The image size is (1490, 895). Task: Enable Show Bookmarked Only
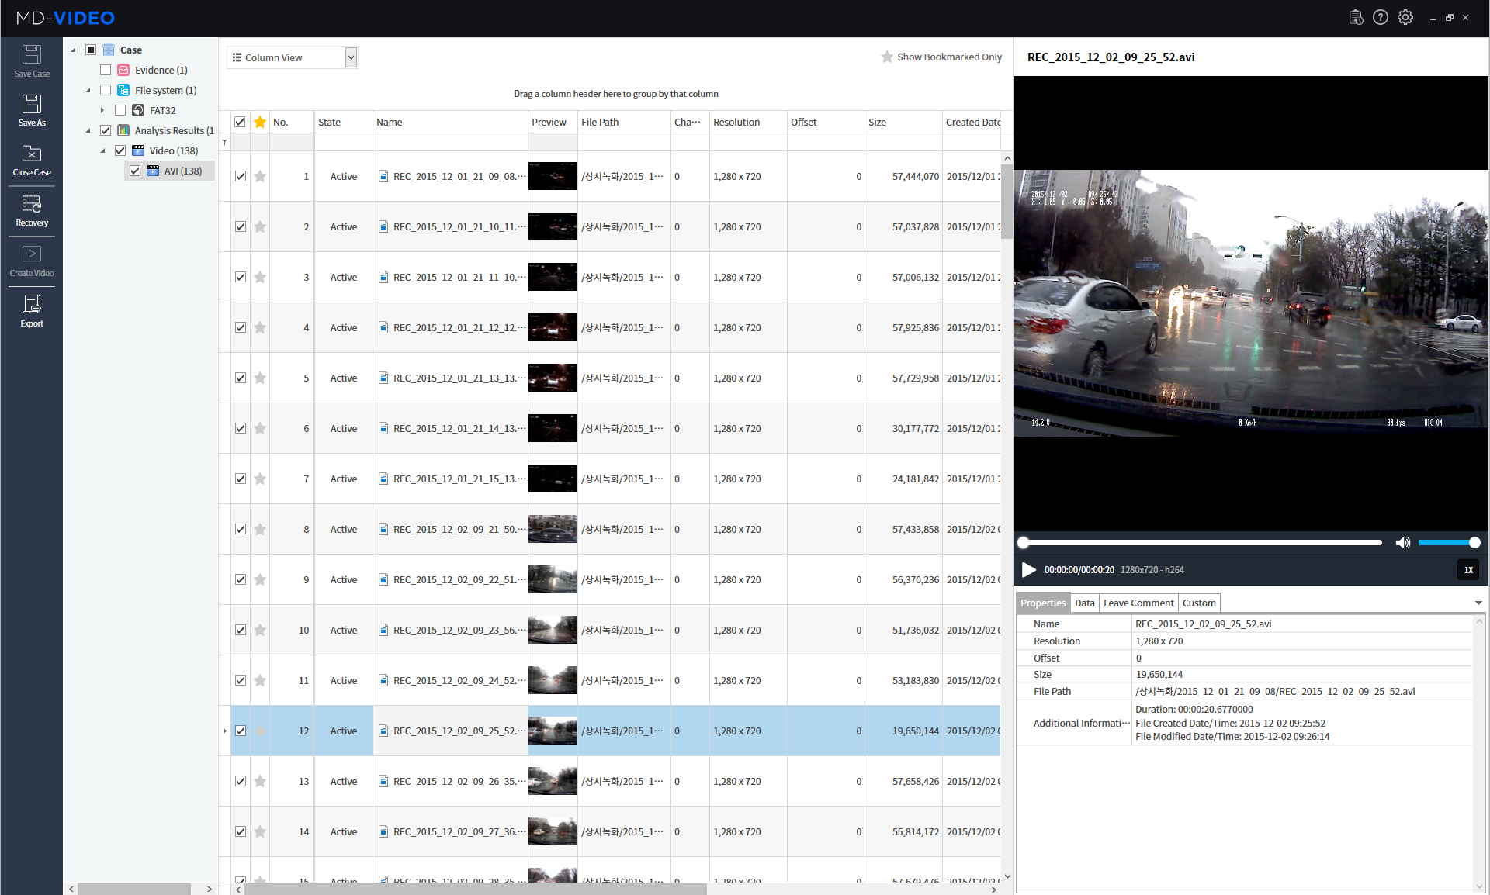[941, 57]
